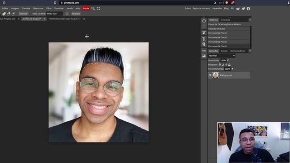Open the Opacidade slider dropdown arrow
The width and height of the screenshot is (290, 163).
(228, 60)
